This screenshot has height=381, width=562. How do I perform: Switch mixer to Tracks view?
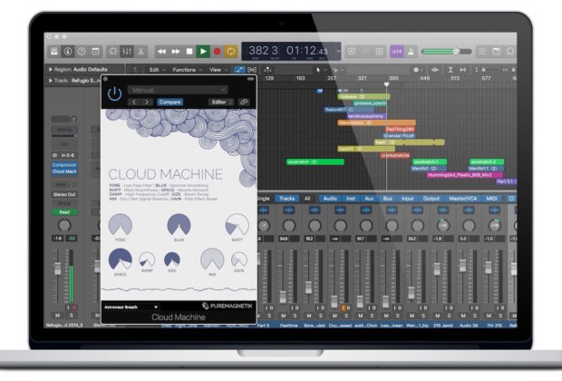coord(287,199)
